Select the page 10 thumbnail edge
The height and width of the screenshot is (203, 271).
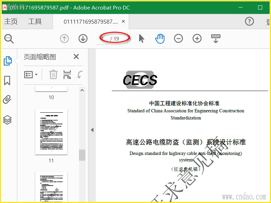tap(51, 89)
